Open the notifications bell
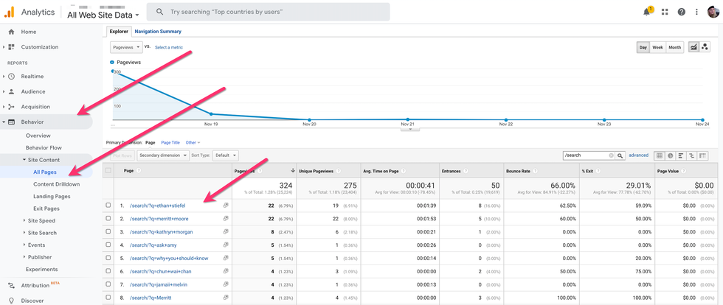Screen dimensions: 723x305 click(x=647, y=12)
